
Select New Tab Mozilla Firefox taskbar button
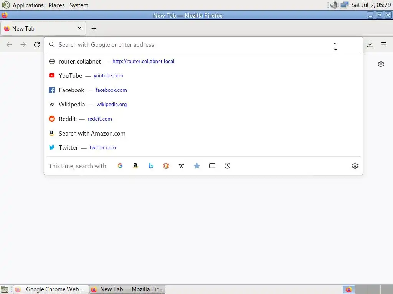pyautogui.click(x=127, y=289)
